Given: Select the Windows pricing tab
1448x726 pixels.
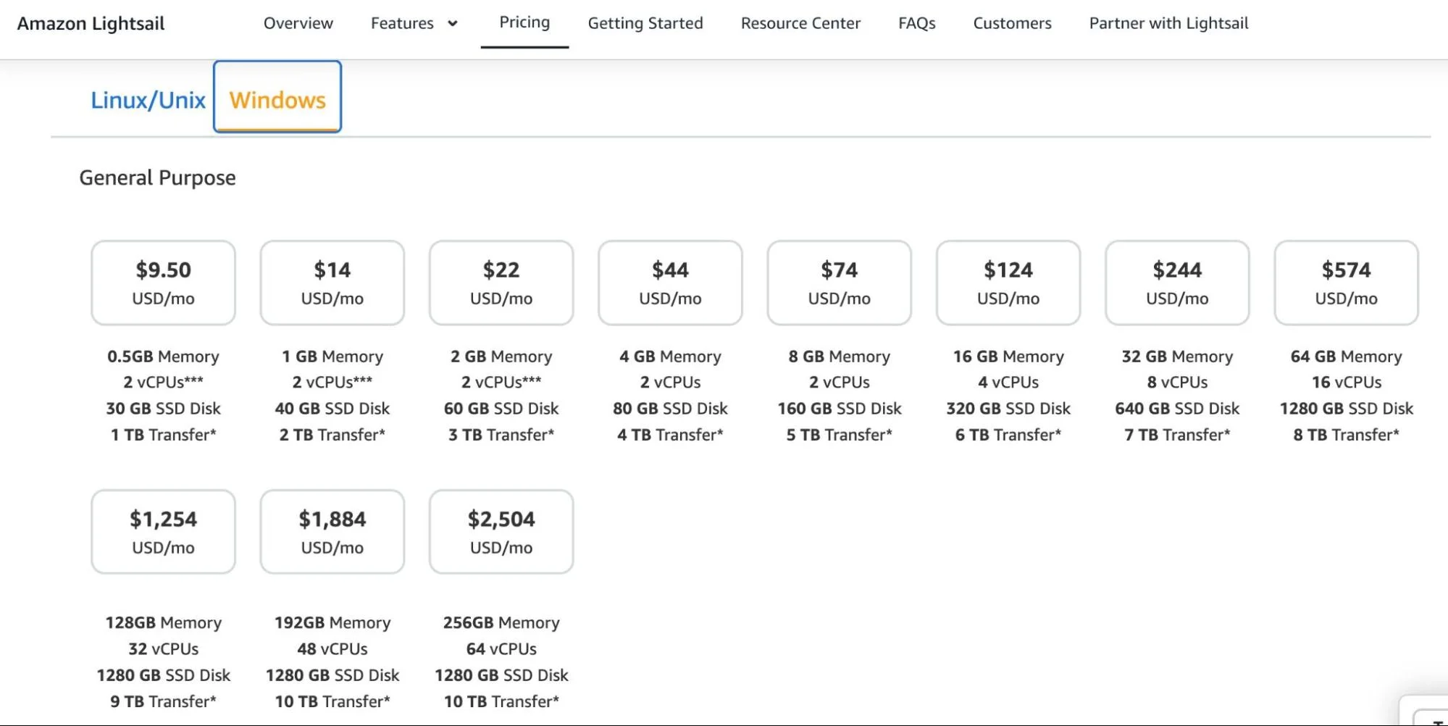Looking at the screenshot, I should 277,99.
